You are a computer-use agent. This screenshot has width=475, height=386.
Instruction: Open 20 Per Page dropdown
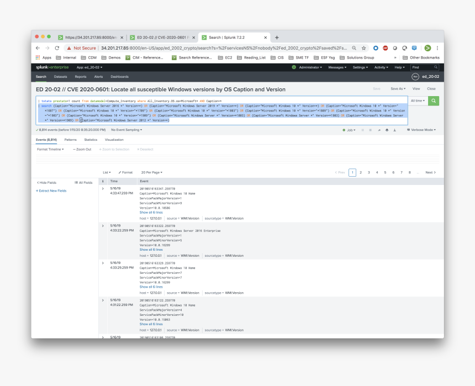152,172
